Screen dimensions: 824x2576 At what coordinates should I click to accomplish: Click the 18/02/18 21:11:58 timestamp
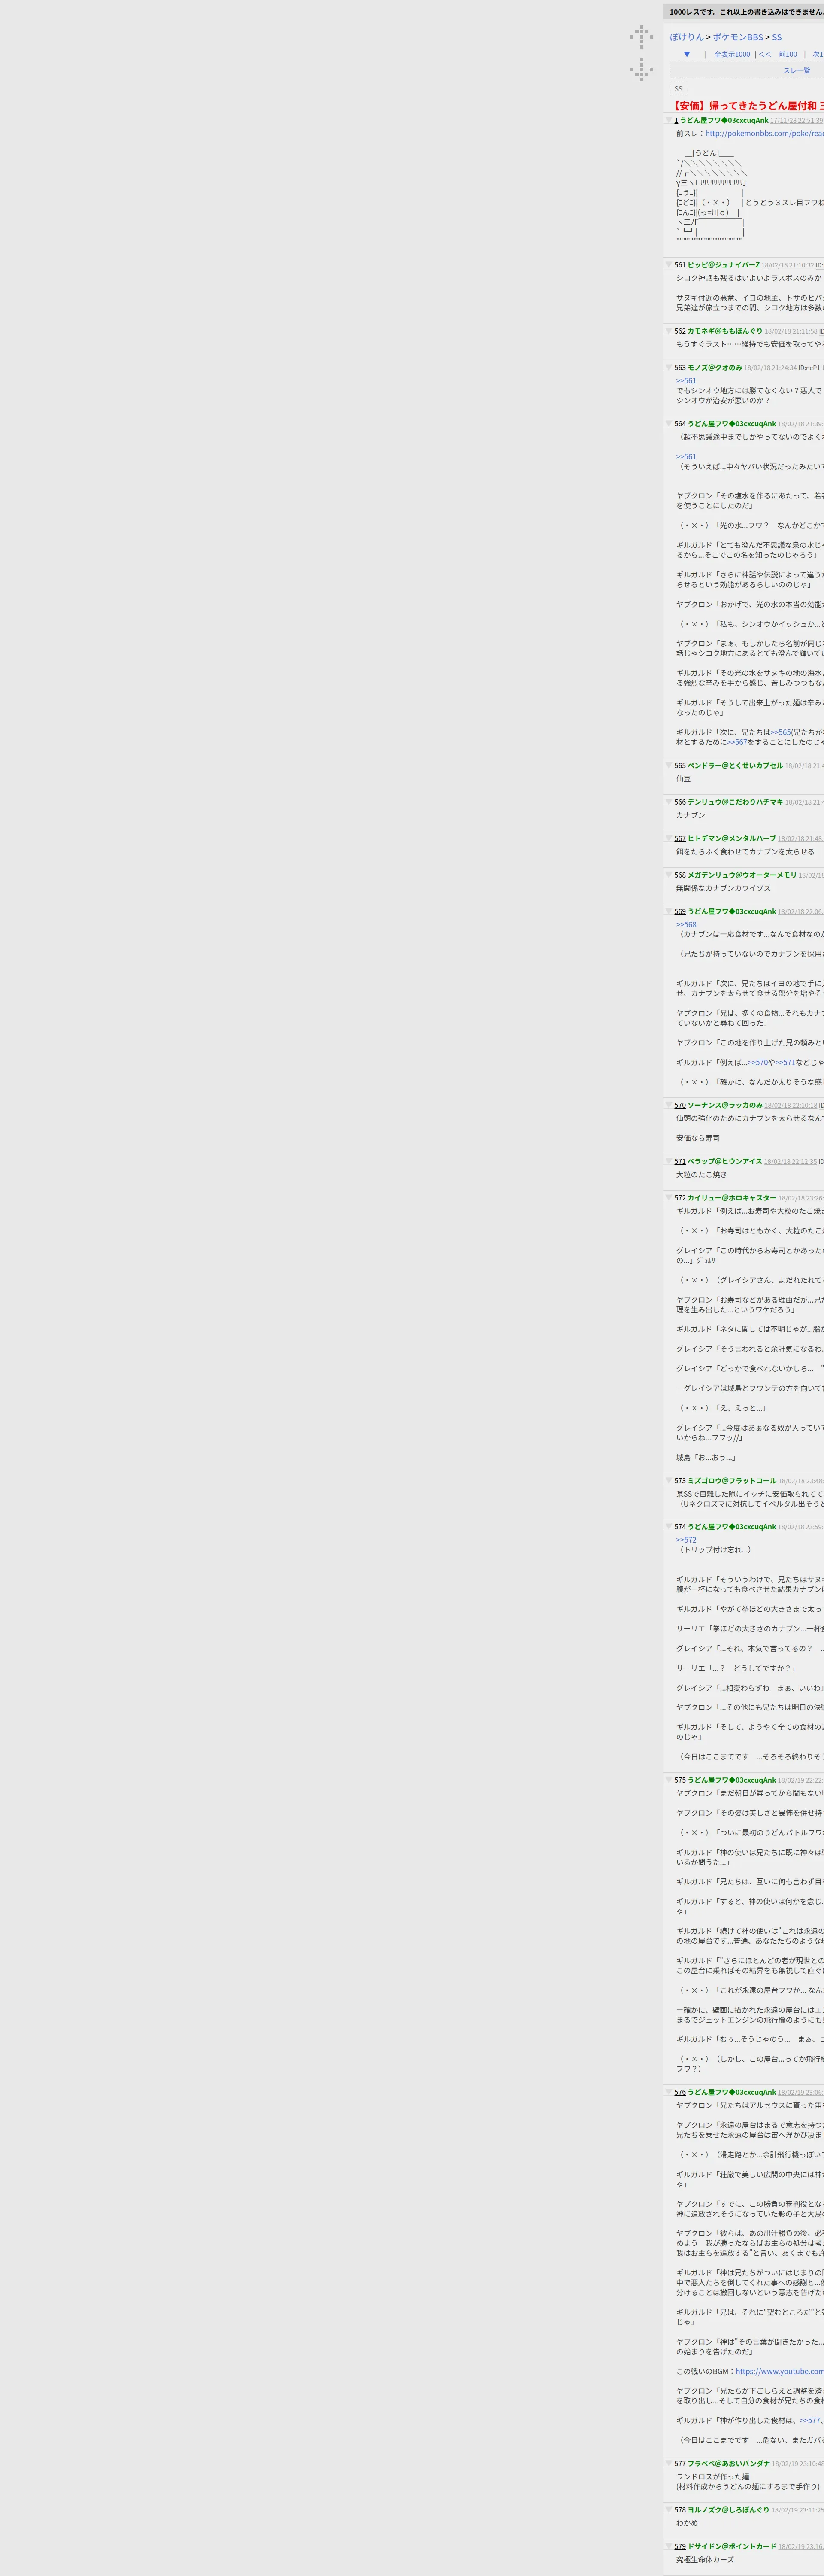tap(791, 331)
